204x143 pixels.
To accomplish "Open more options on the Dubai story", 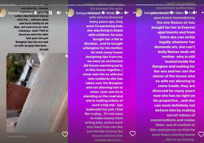I will coord(134,13).
